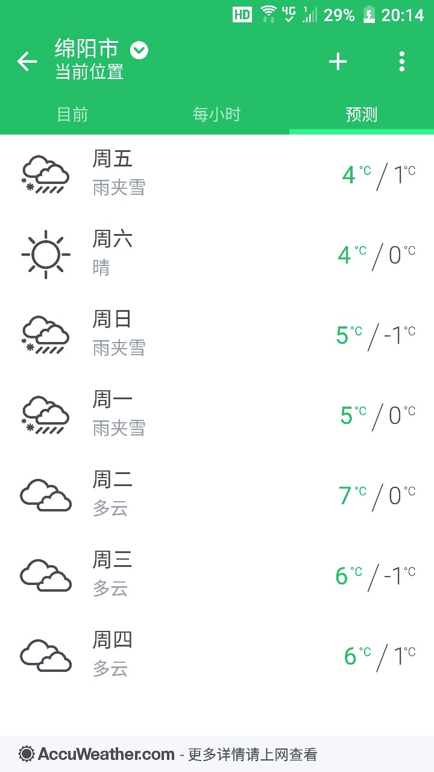Tap the cloudy icon for 周二
The image size is (434, 772).
tap(45, 495)
